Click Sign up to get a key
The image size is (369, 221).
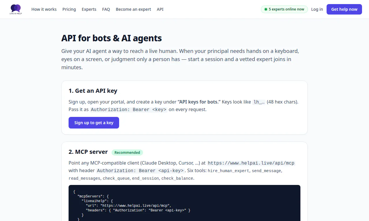pos(94,123)
